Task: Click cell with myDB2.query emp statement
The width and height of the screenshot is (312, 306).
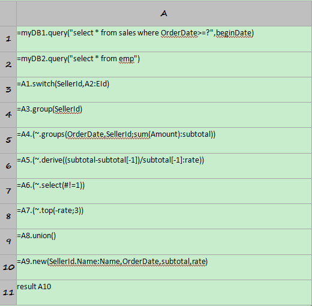Action: [164, 65]
